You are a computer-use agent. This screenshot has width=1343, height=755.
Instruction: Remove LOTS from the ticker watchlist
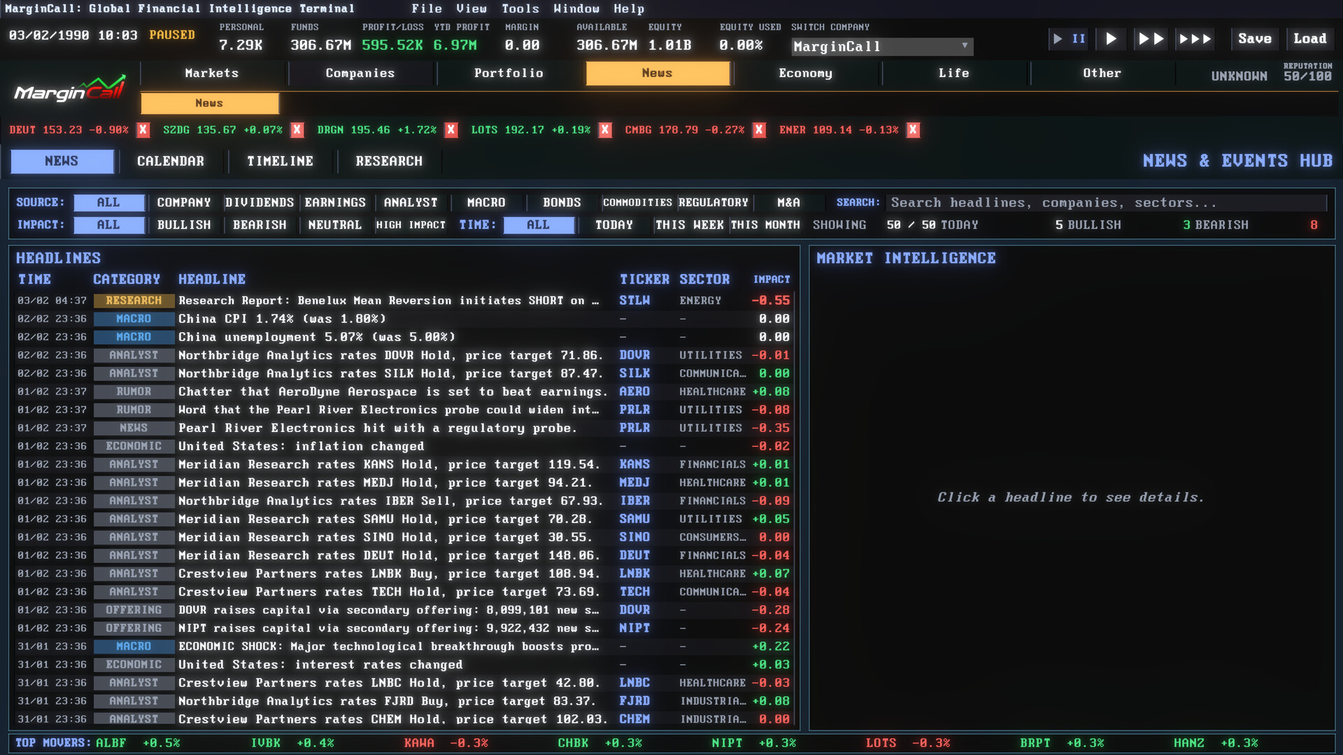tap(605, 130)
